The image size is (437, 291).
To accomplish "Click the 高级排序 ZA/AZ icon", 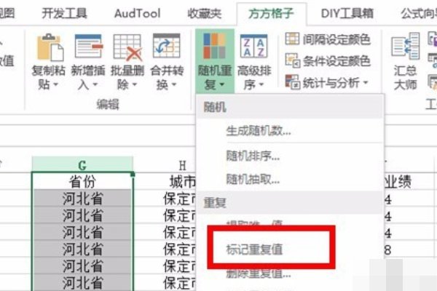I will pos(253,47).
